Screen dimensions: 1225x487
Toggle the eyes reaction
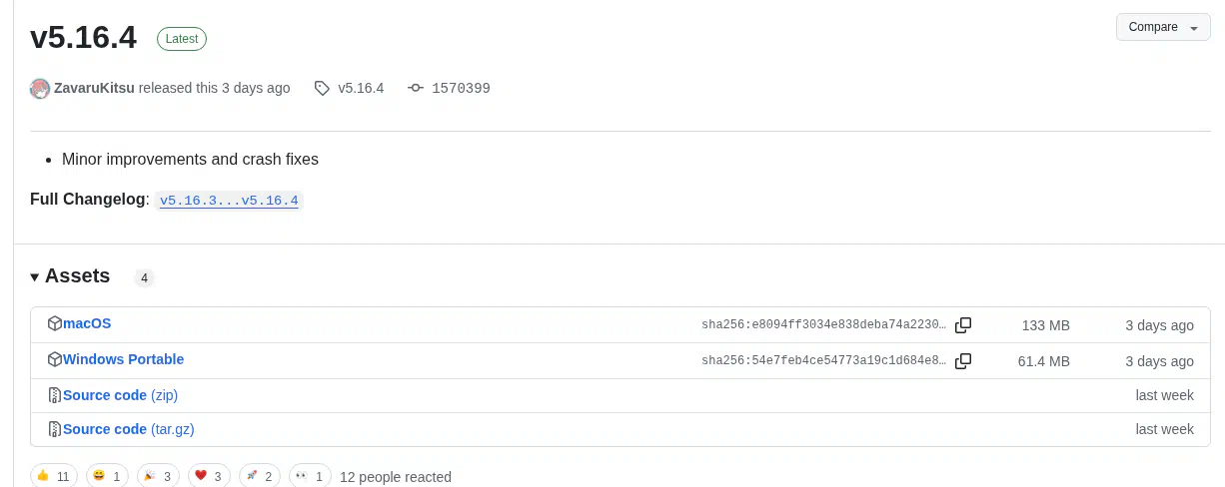310,476
